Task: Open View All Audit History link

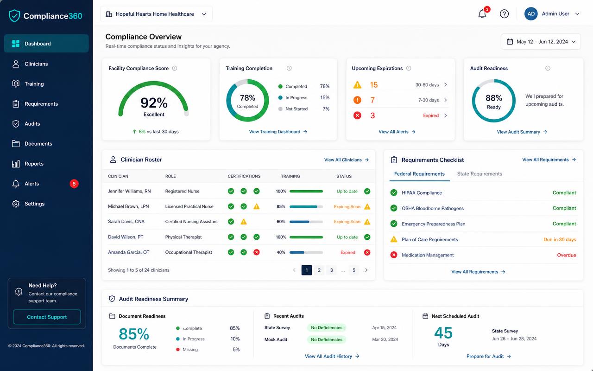Action: coord(332,356)
